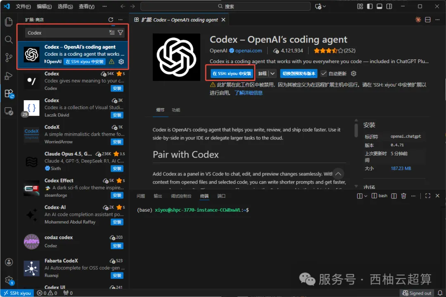The image size is (446, 297).
Task: Customize layout icon in title bar
Action: coord(360,6)
